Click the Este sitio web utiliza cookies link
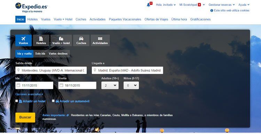The height and width of the screenshot is (134, 261). [x=232, y=10]
